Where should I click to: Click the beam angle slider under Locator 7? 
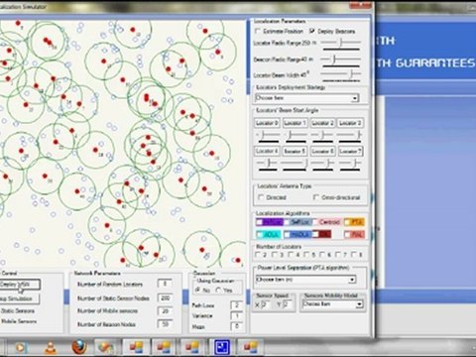(350, 163)
